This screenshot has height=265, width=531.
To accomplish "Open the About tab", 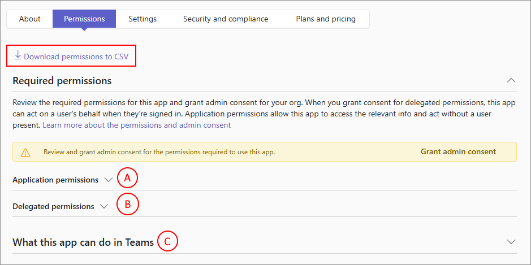I will coord(29,19).
